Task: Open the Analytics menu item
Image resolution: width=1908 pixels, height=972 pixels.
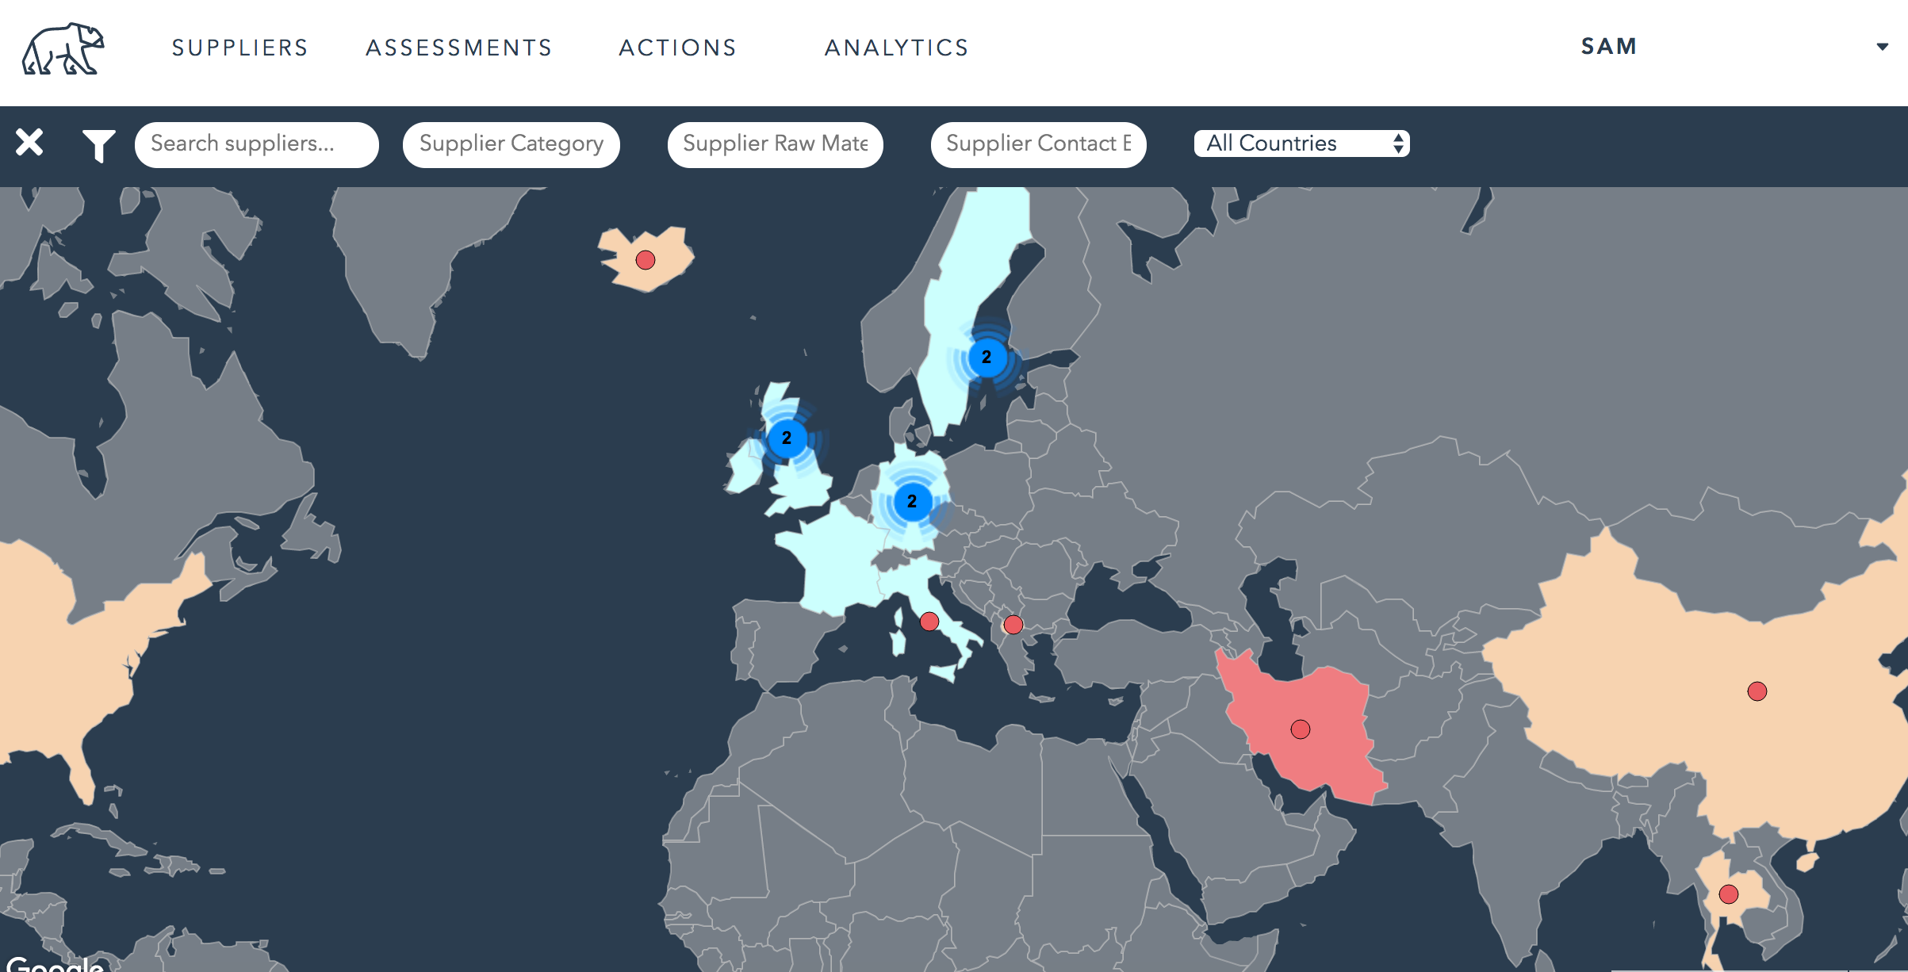Action: [897, 48]
